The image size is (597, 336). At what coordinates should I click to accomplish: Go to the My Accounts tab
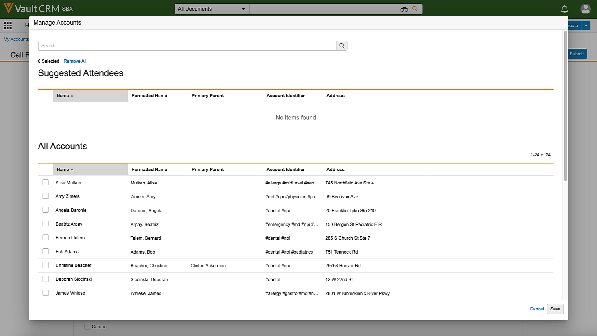[16, 39]
